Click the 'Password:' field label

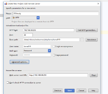coord(14,55)
